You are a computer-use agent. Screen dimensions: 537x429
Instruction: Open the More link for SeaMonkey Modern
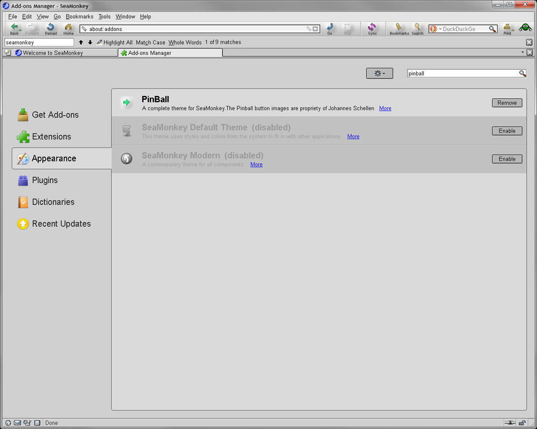[256, 165]
